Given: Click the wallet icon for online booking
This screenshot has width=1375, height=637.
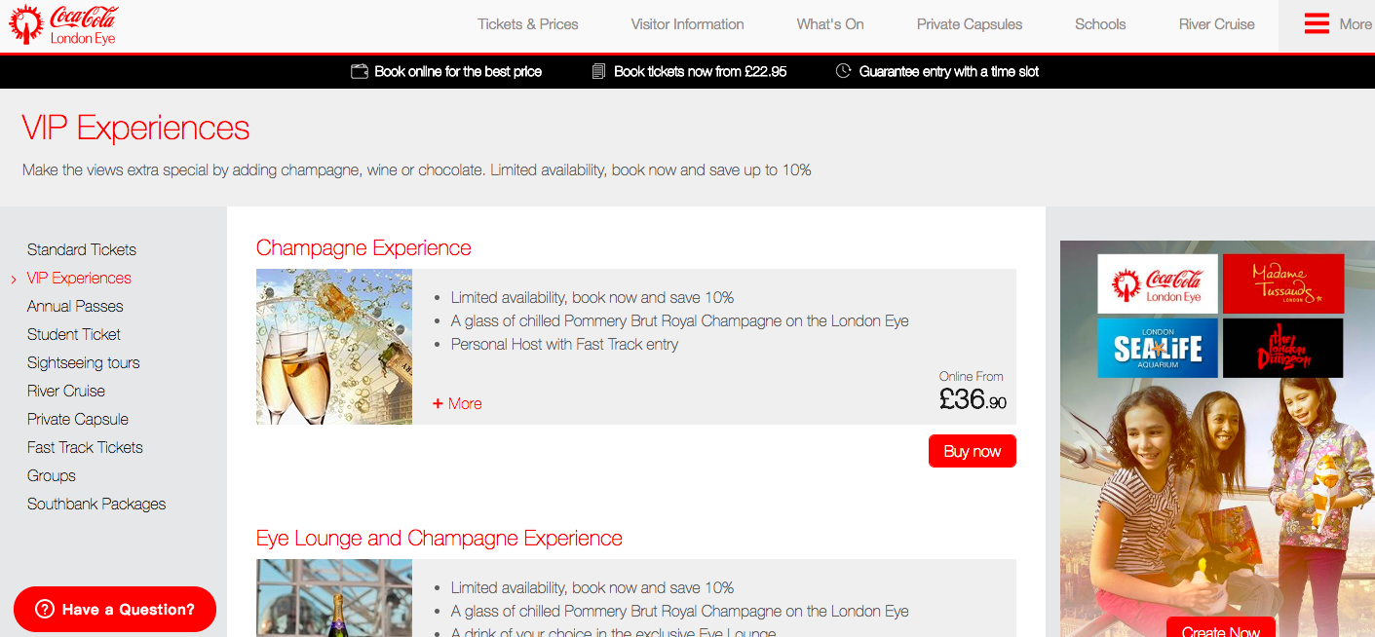Looking at the screenshot, I should 359,71.
